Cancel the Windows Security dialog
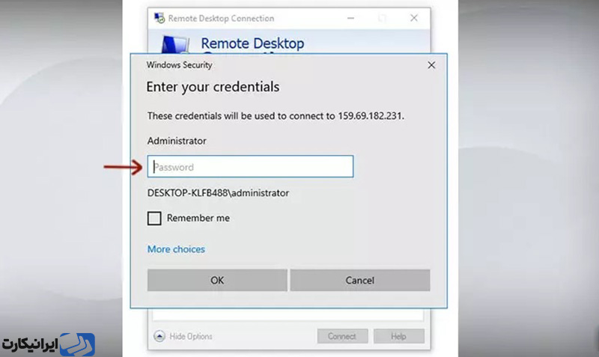This screenshot has height=357, width=599. [x=360, y=280]
